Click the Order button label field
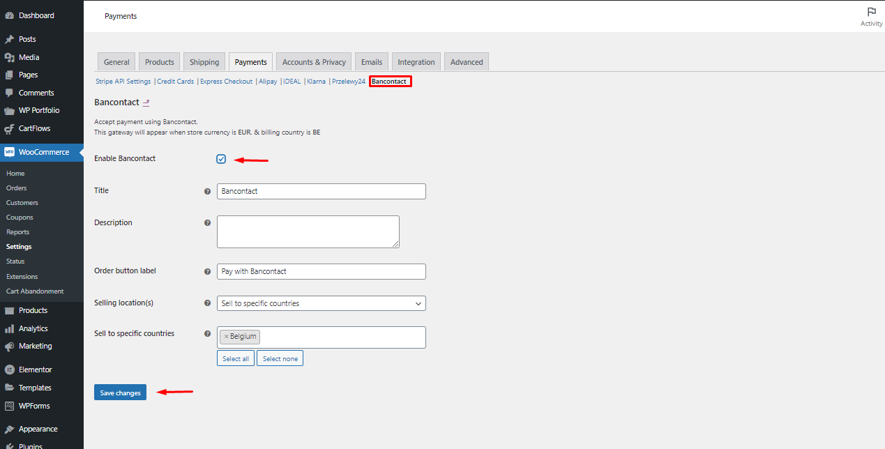Screen dimensions: 885x449 322,271
